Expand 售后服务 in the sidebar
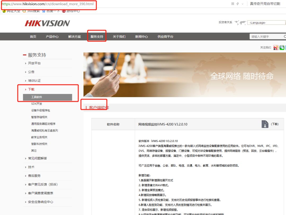The image size is (286, 215). click(x=34, y=176)
